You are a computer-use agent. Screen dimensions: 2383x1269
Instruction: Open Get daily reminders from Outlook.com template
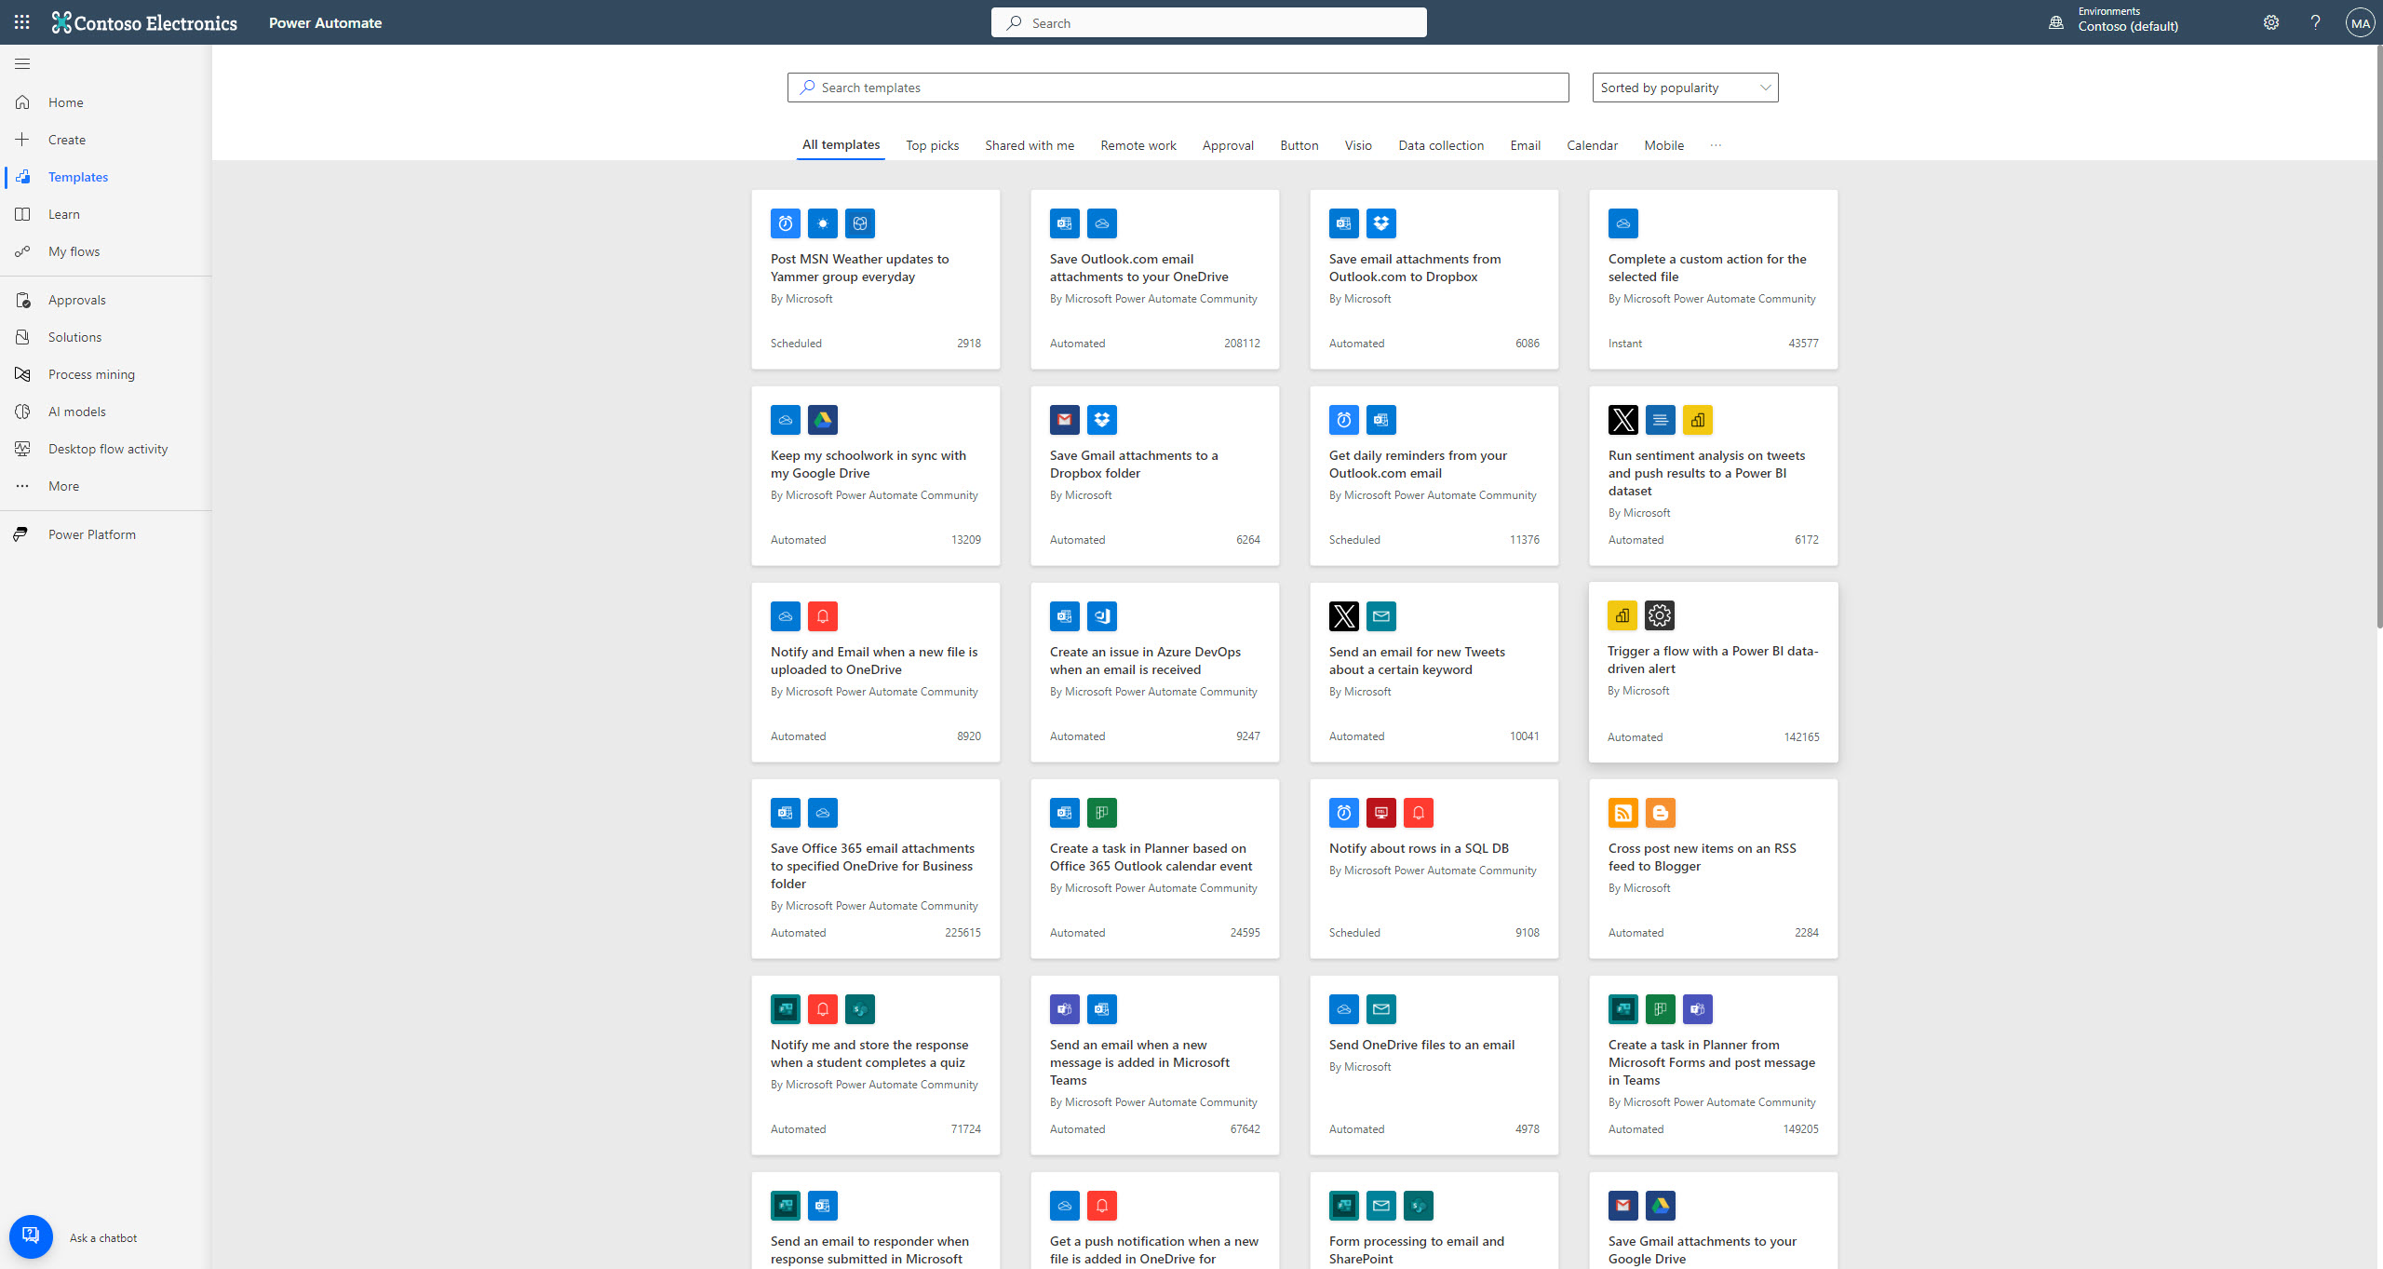pyautogui.click(x=1434, y=476)
